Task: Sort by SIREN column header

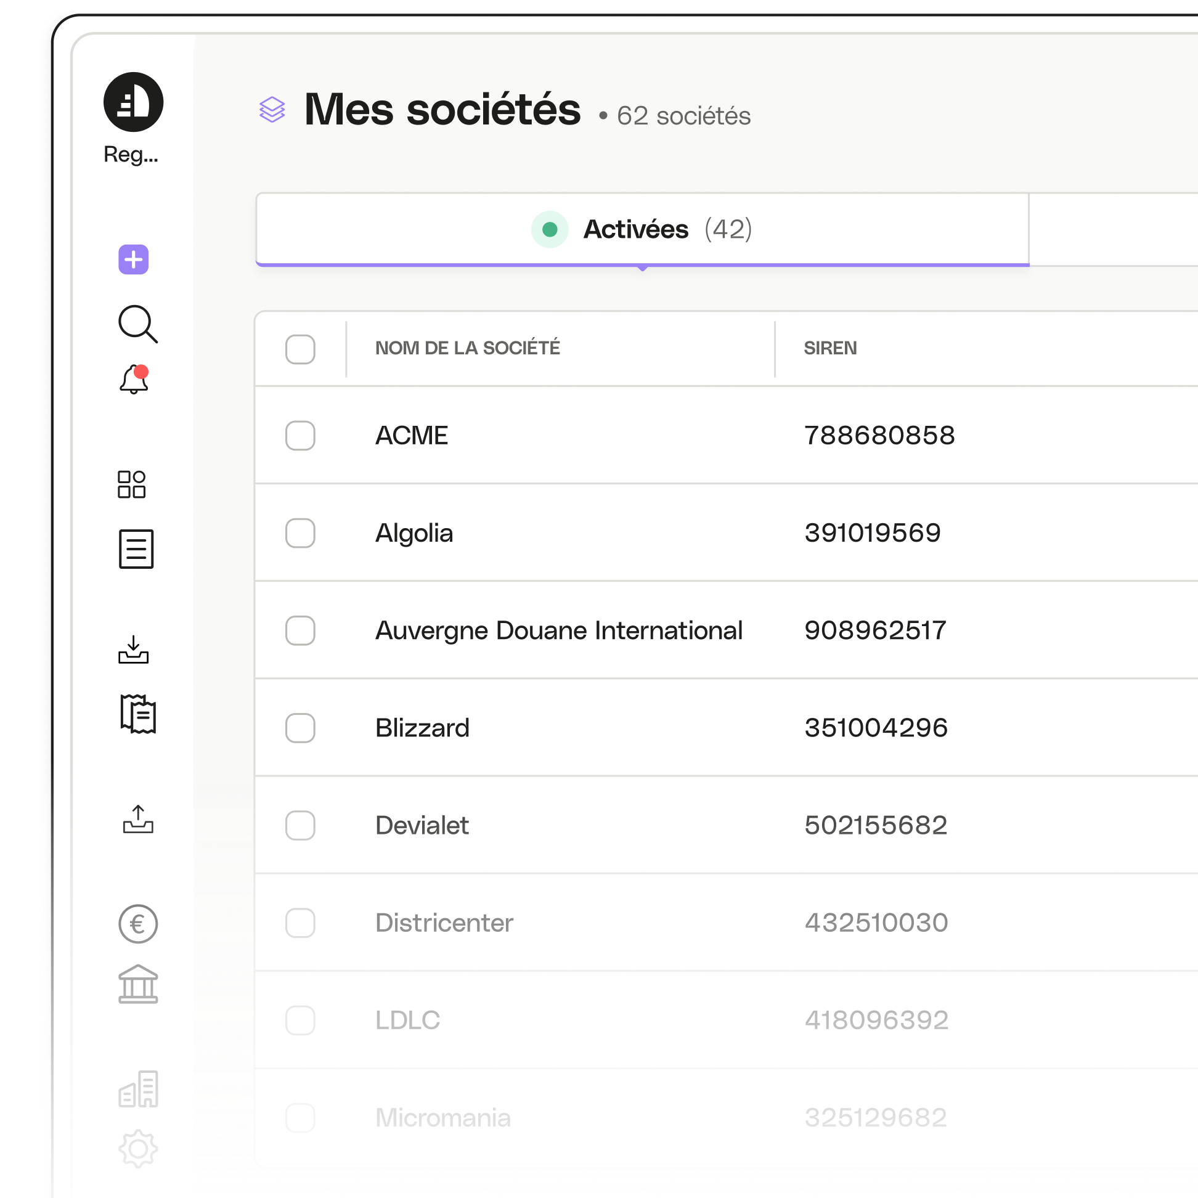Action: click(830, 348)
